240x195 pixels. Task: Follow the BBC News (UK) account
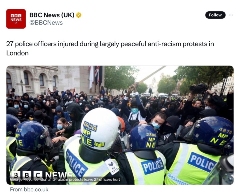[x=215, y=15]
